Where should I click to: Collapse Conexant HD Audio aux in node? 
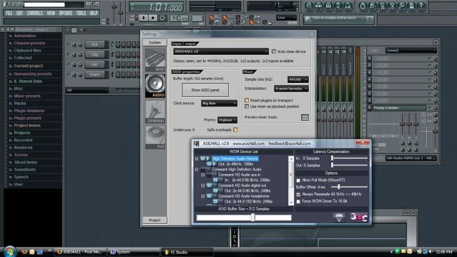[x=203, y=175]
